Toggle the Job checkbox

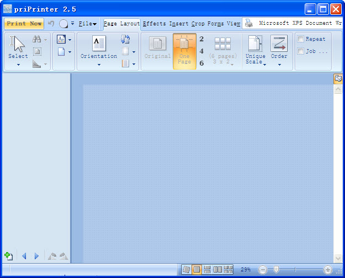(x=301, y=51)
